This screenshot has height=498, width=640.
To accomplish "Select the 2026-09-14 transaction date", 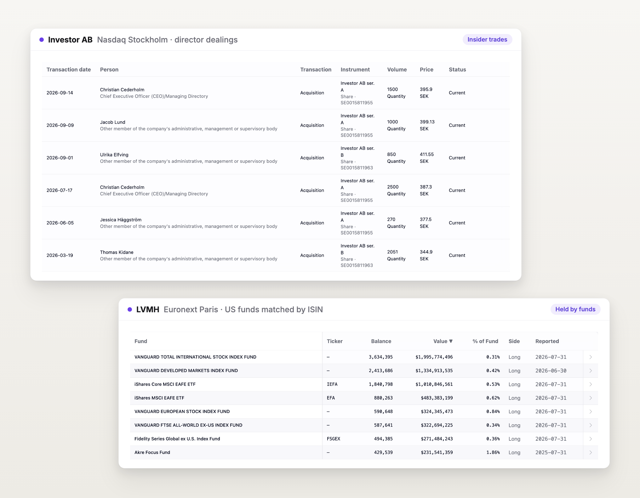I will point(60,93).
